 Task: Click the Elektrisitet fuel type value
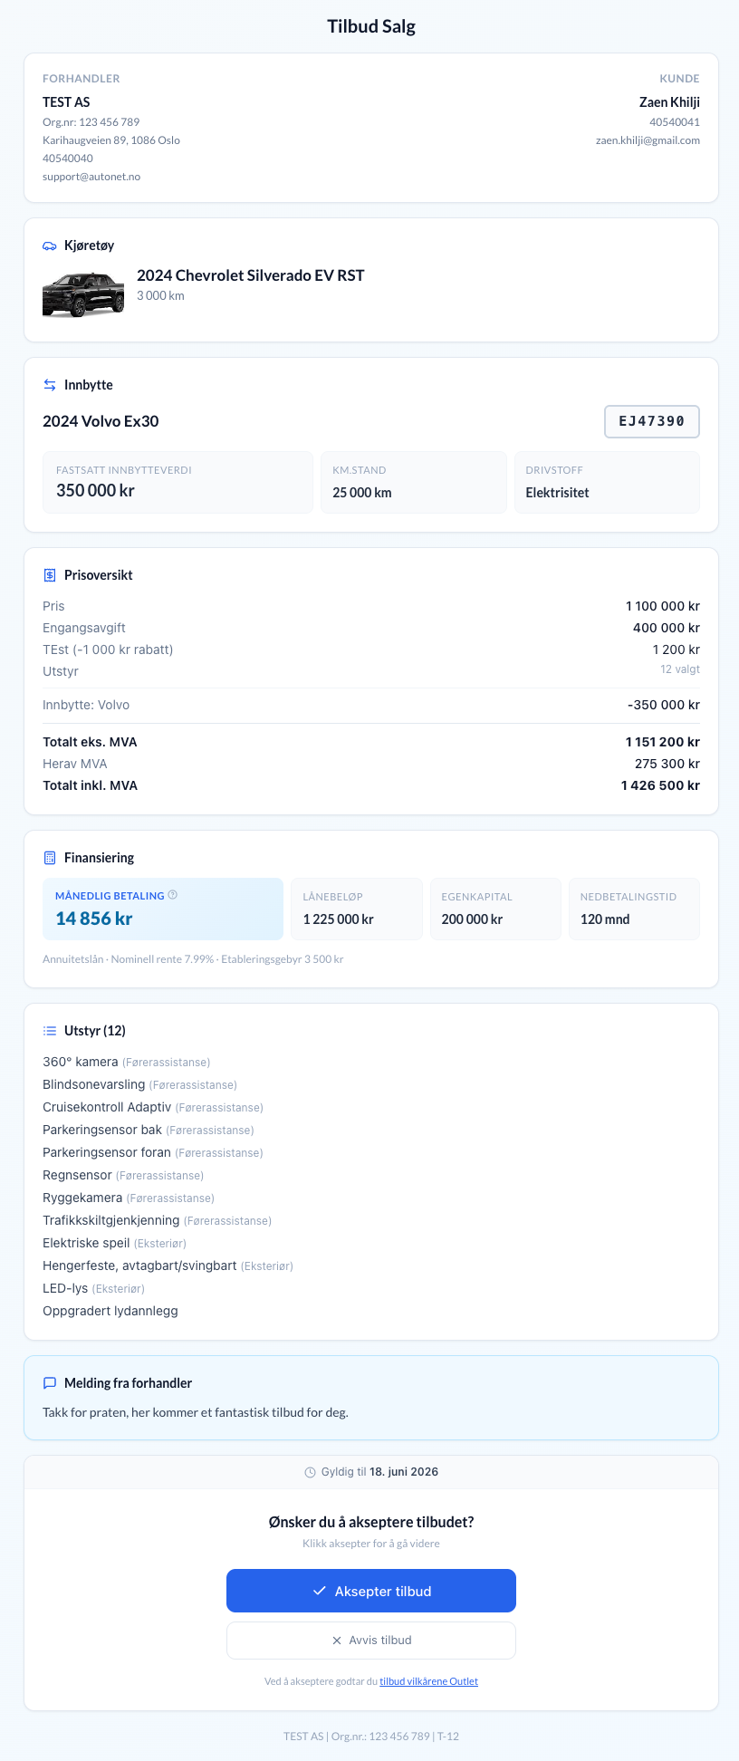click(x=558, y=493)
